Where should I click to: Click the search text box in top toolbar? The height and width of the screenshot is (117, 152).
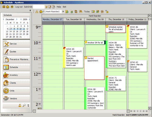pos(39,7)
